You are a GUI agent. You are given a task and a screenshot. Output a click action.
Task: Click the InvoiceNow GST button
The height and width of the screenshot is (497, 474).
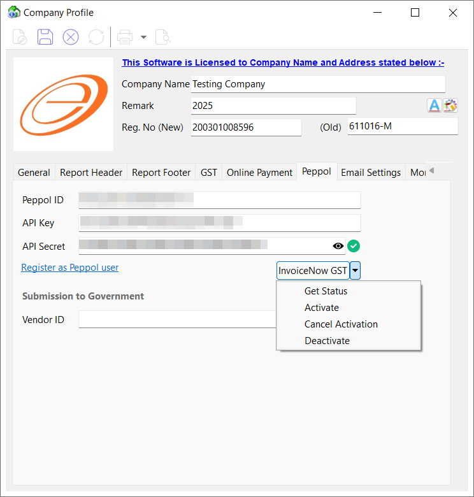point(313,271)
